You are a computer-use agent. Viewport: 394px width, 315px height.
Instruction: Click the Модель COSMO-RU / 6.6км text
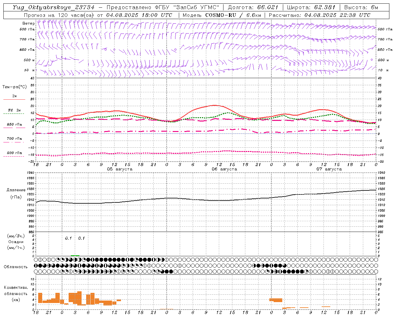coord(222,15)
